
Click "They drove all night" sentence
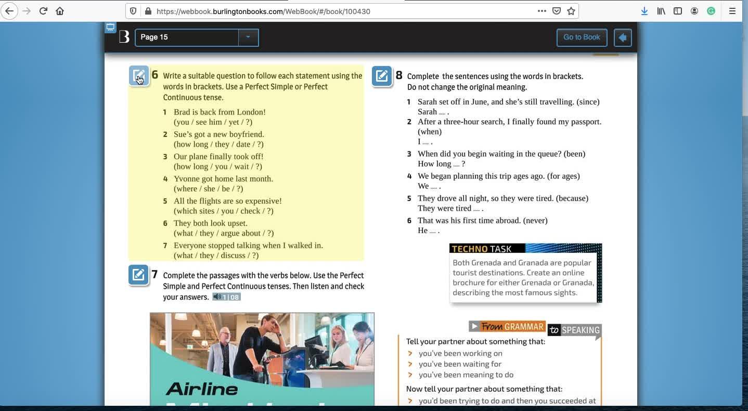pos(503,199)
